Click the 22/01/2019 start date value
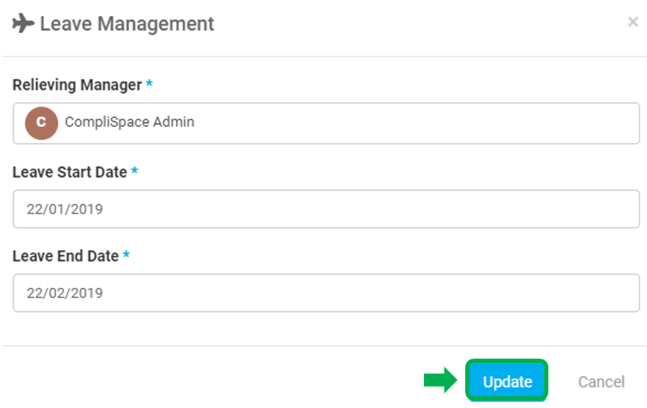This screenshot has height=408, width=647. [65, 209]
